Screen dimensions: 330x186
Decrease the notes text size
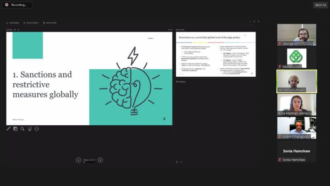(181, 162)
